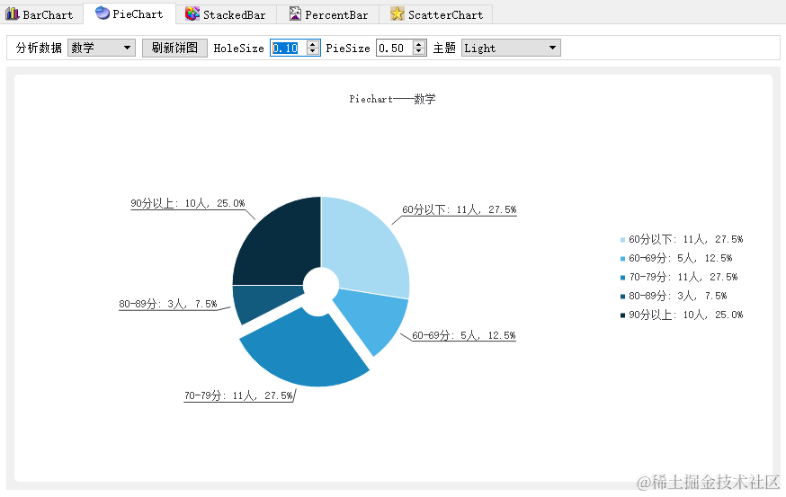Click legend marker for 80-89分
The image size is (786, 497).
tap(622, 297)
